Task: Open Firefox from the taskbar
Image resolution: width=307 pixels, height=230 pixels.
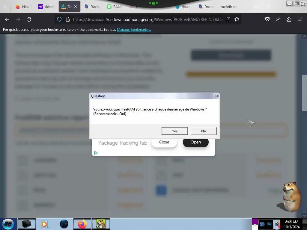Action: click(82, 224)
